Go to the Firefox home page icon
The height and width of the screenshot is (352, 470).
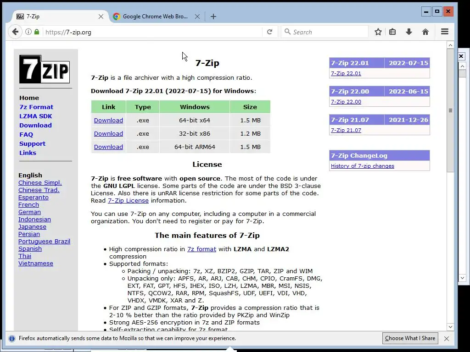coord(425,32)
